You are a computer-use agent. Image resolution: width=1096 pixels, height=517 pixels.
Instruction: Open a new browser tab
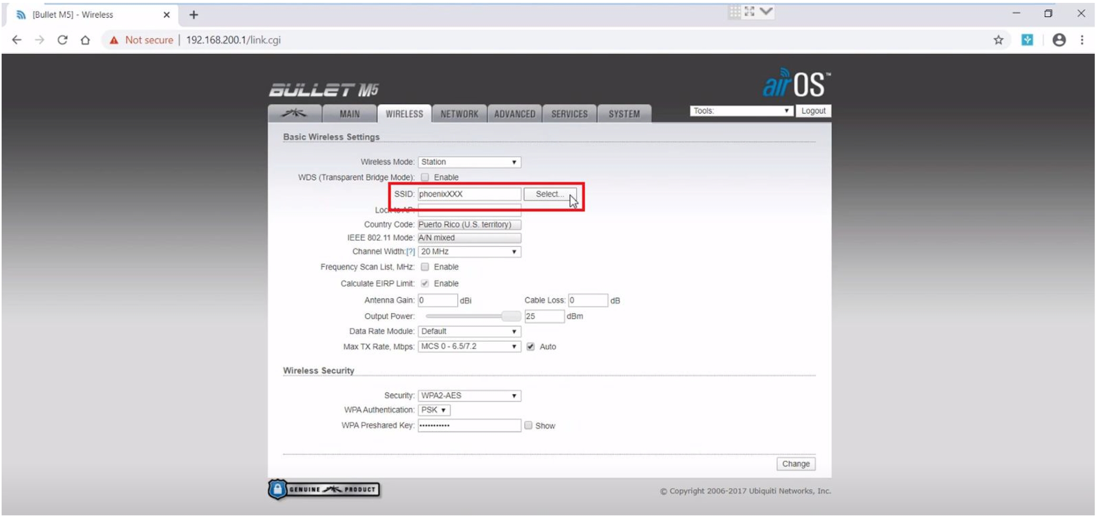point(194,15)
